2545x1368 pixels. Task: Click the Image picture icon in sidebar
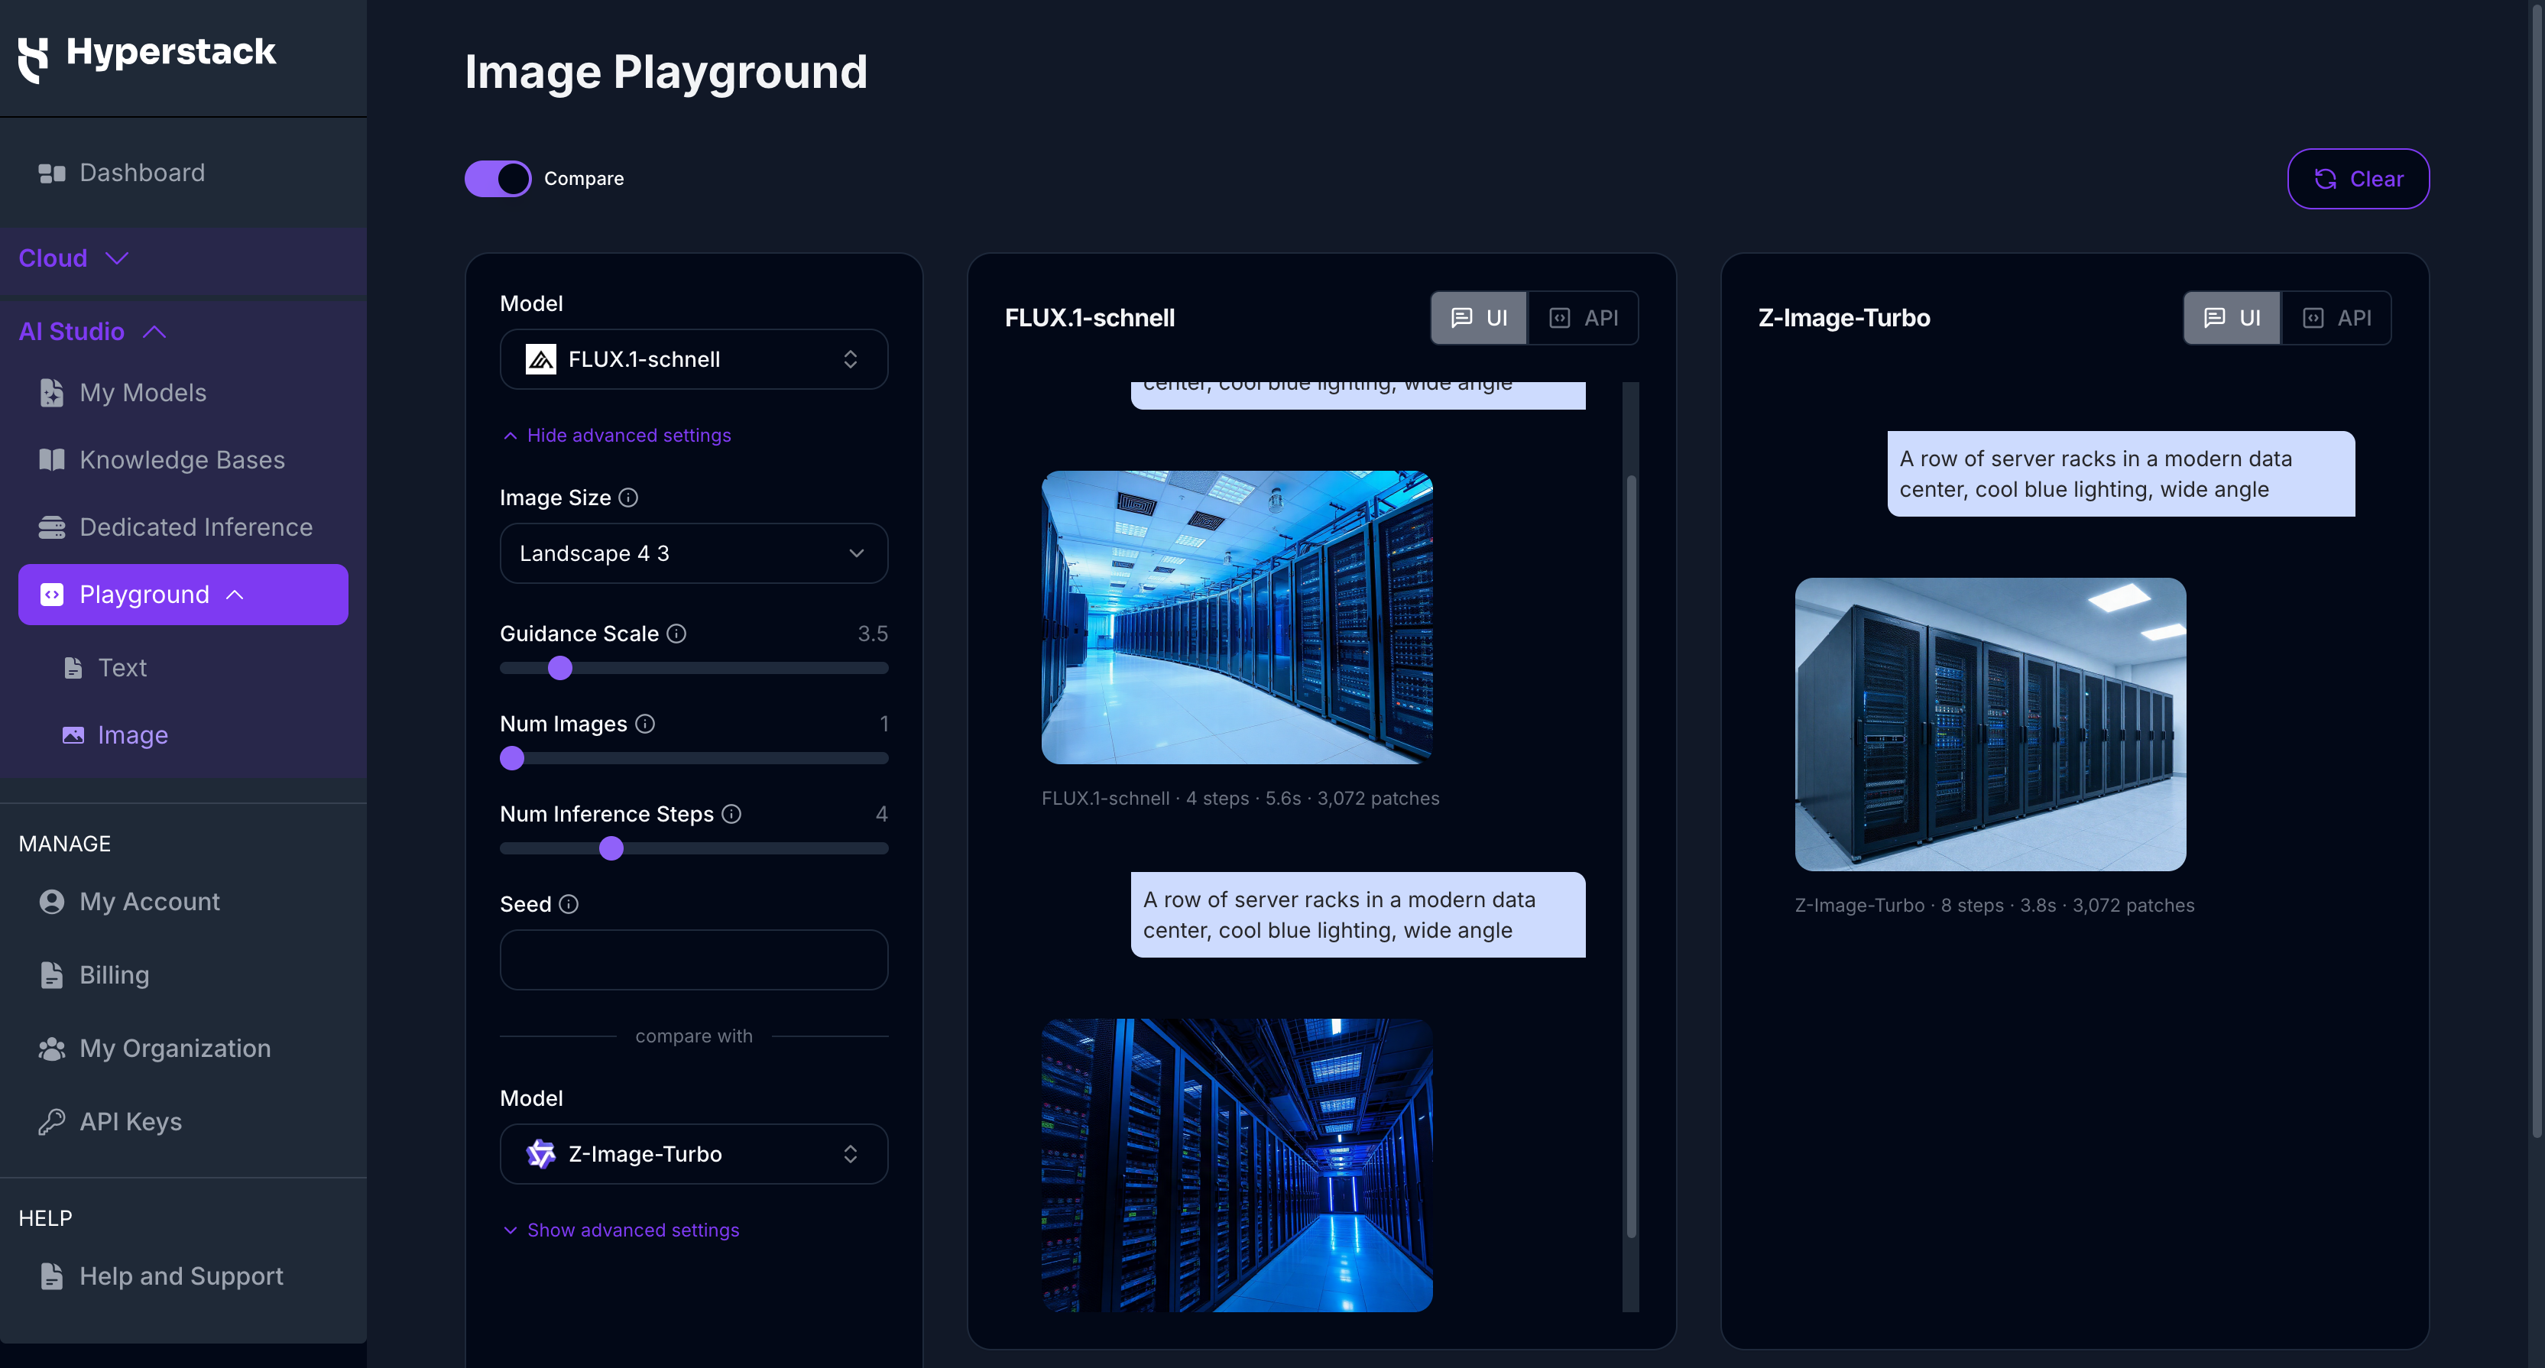pos(73,736)
